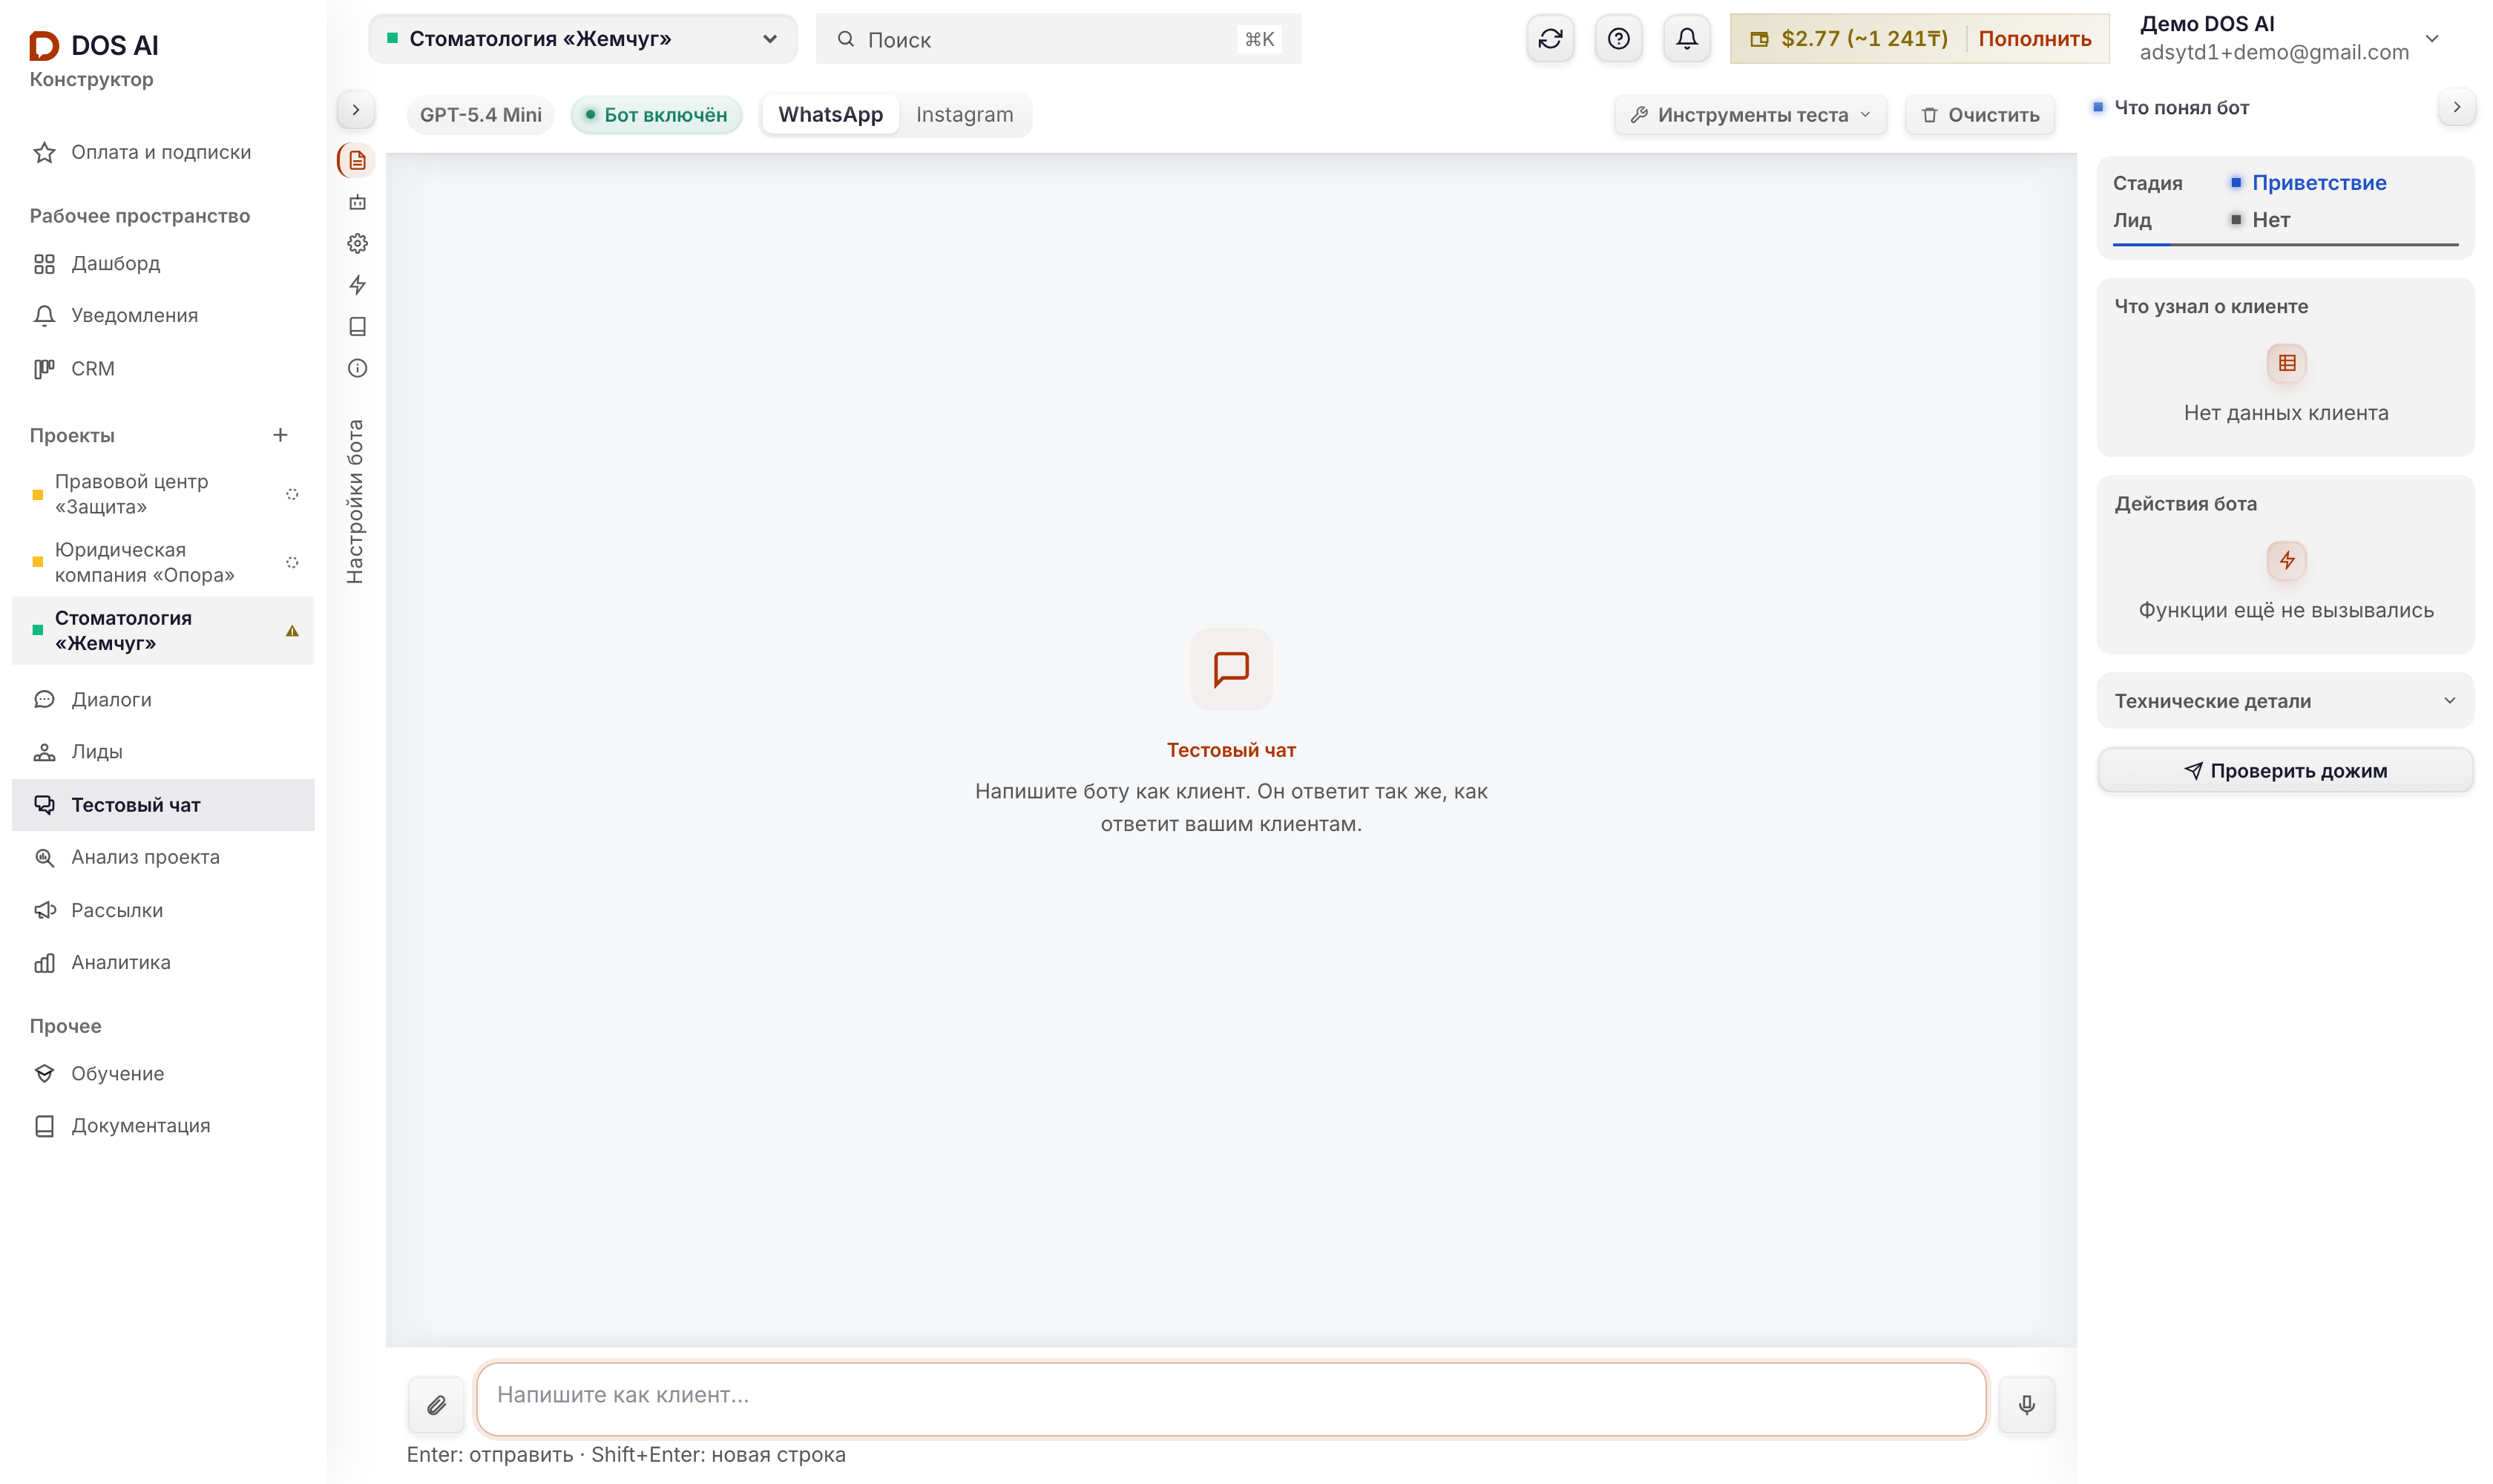Expand the Настройки бота panel arrow
Viewport: 2493px width, 1484px height.
pos(355,110)
